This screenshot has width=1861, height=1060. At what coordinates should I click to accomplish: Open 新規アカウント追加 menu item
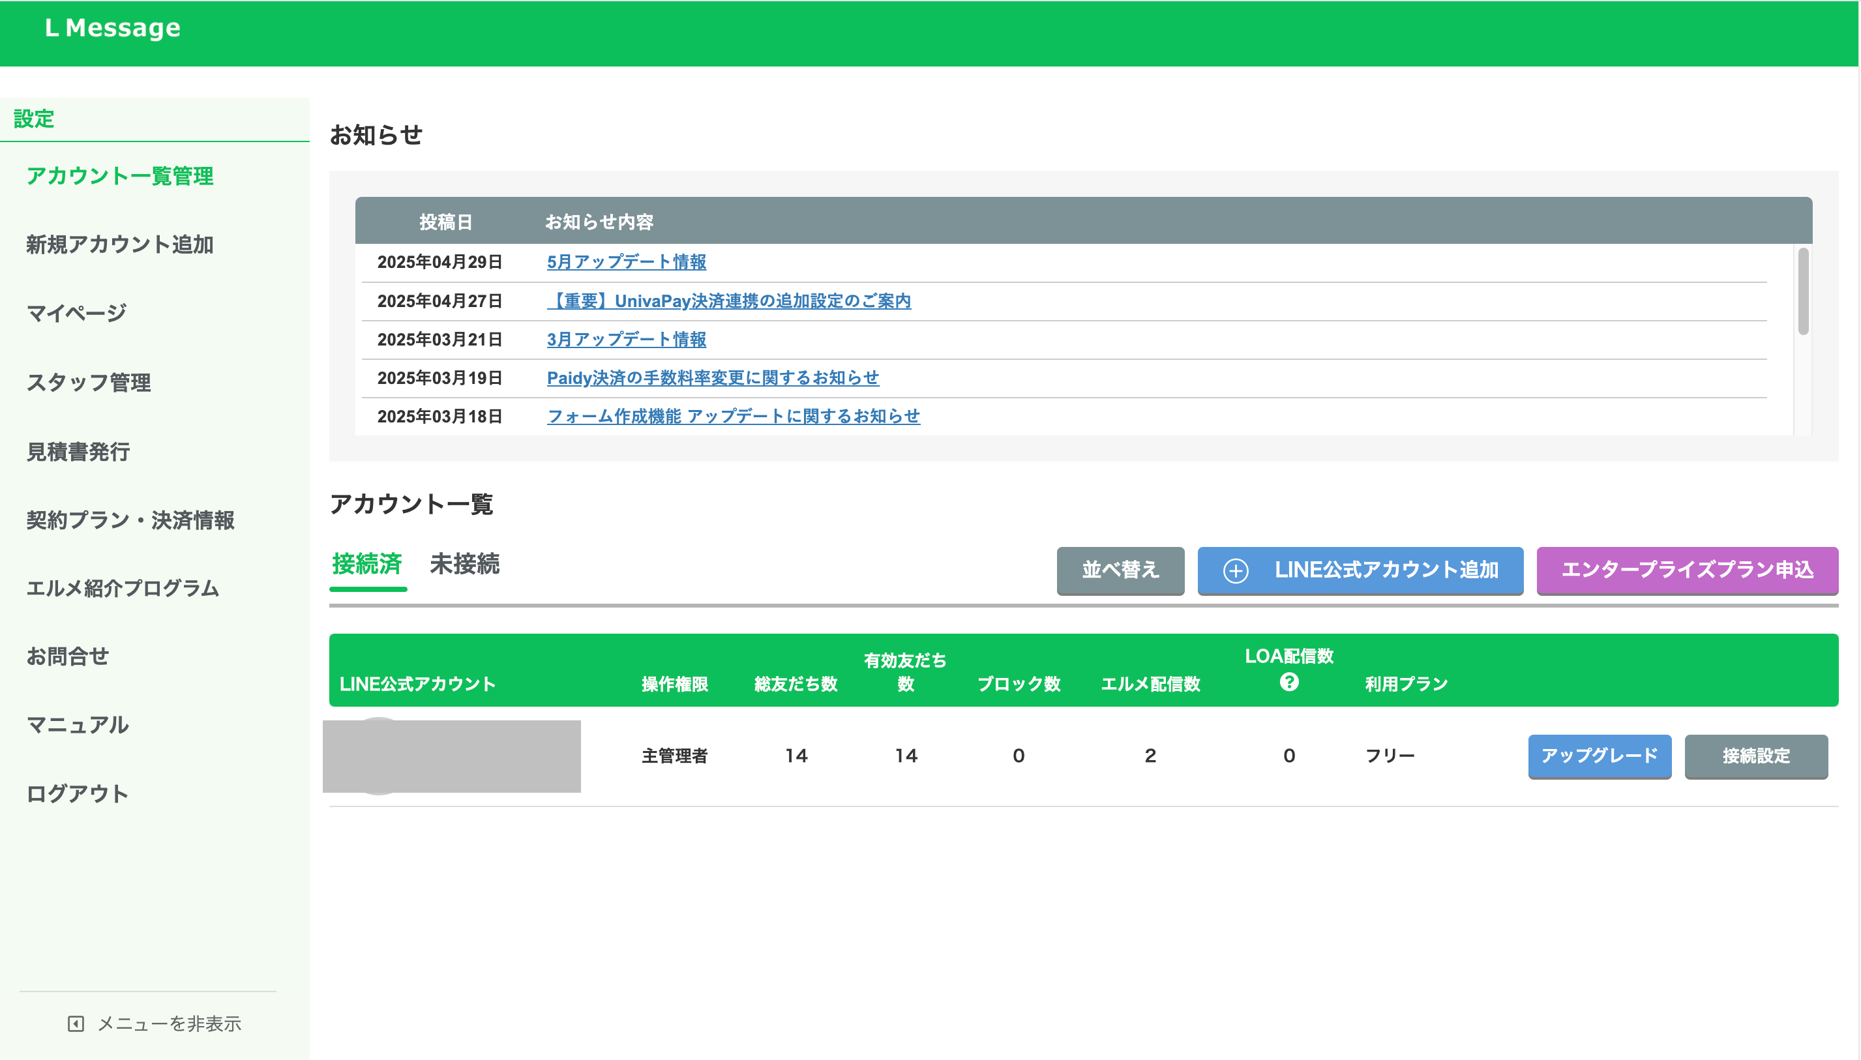(120, 244)
